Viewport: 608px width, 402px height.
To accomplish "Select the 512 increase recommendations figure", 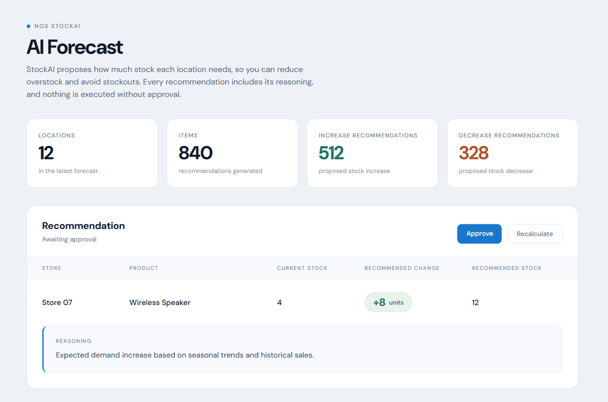I will point(331,153).
